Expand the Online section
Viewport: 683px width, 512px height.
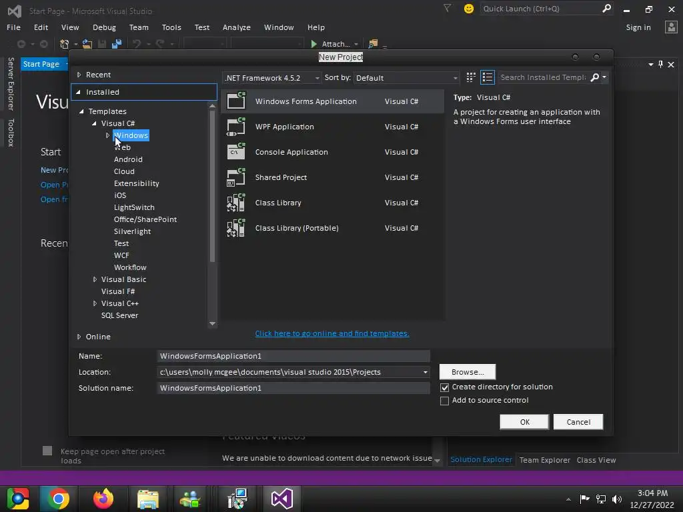(79, 337)
